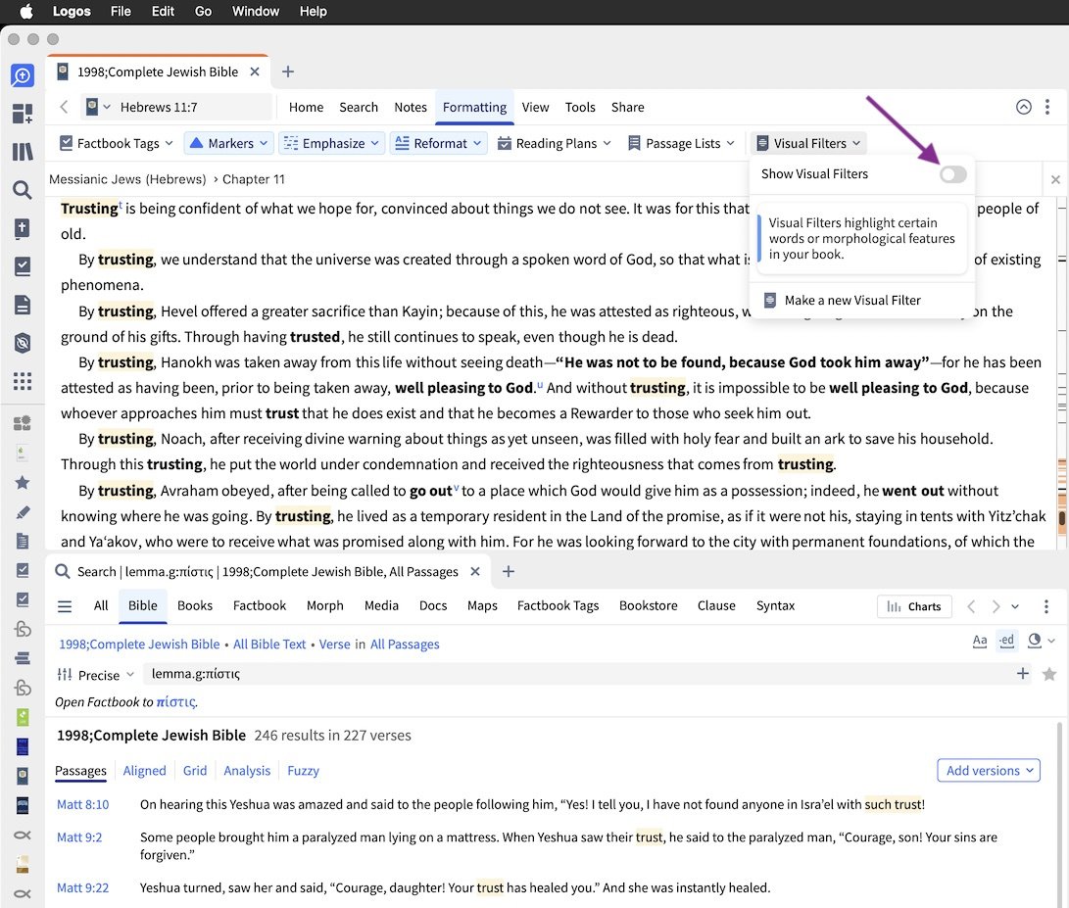Open the Layouts icon in the left sidebar
This screenshot has height=908, width=1069.
22,114
